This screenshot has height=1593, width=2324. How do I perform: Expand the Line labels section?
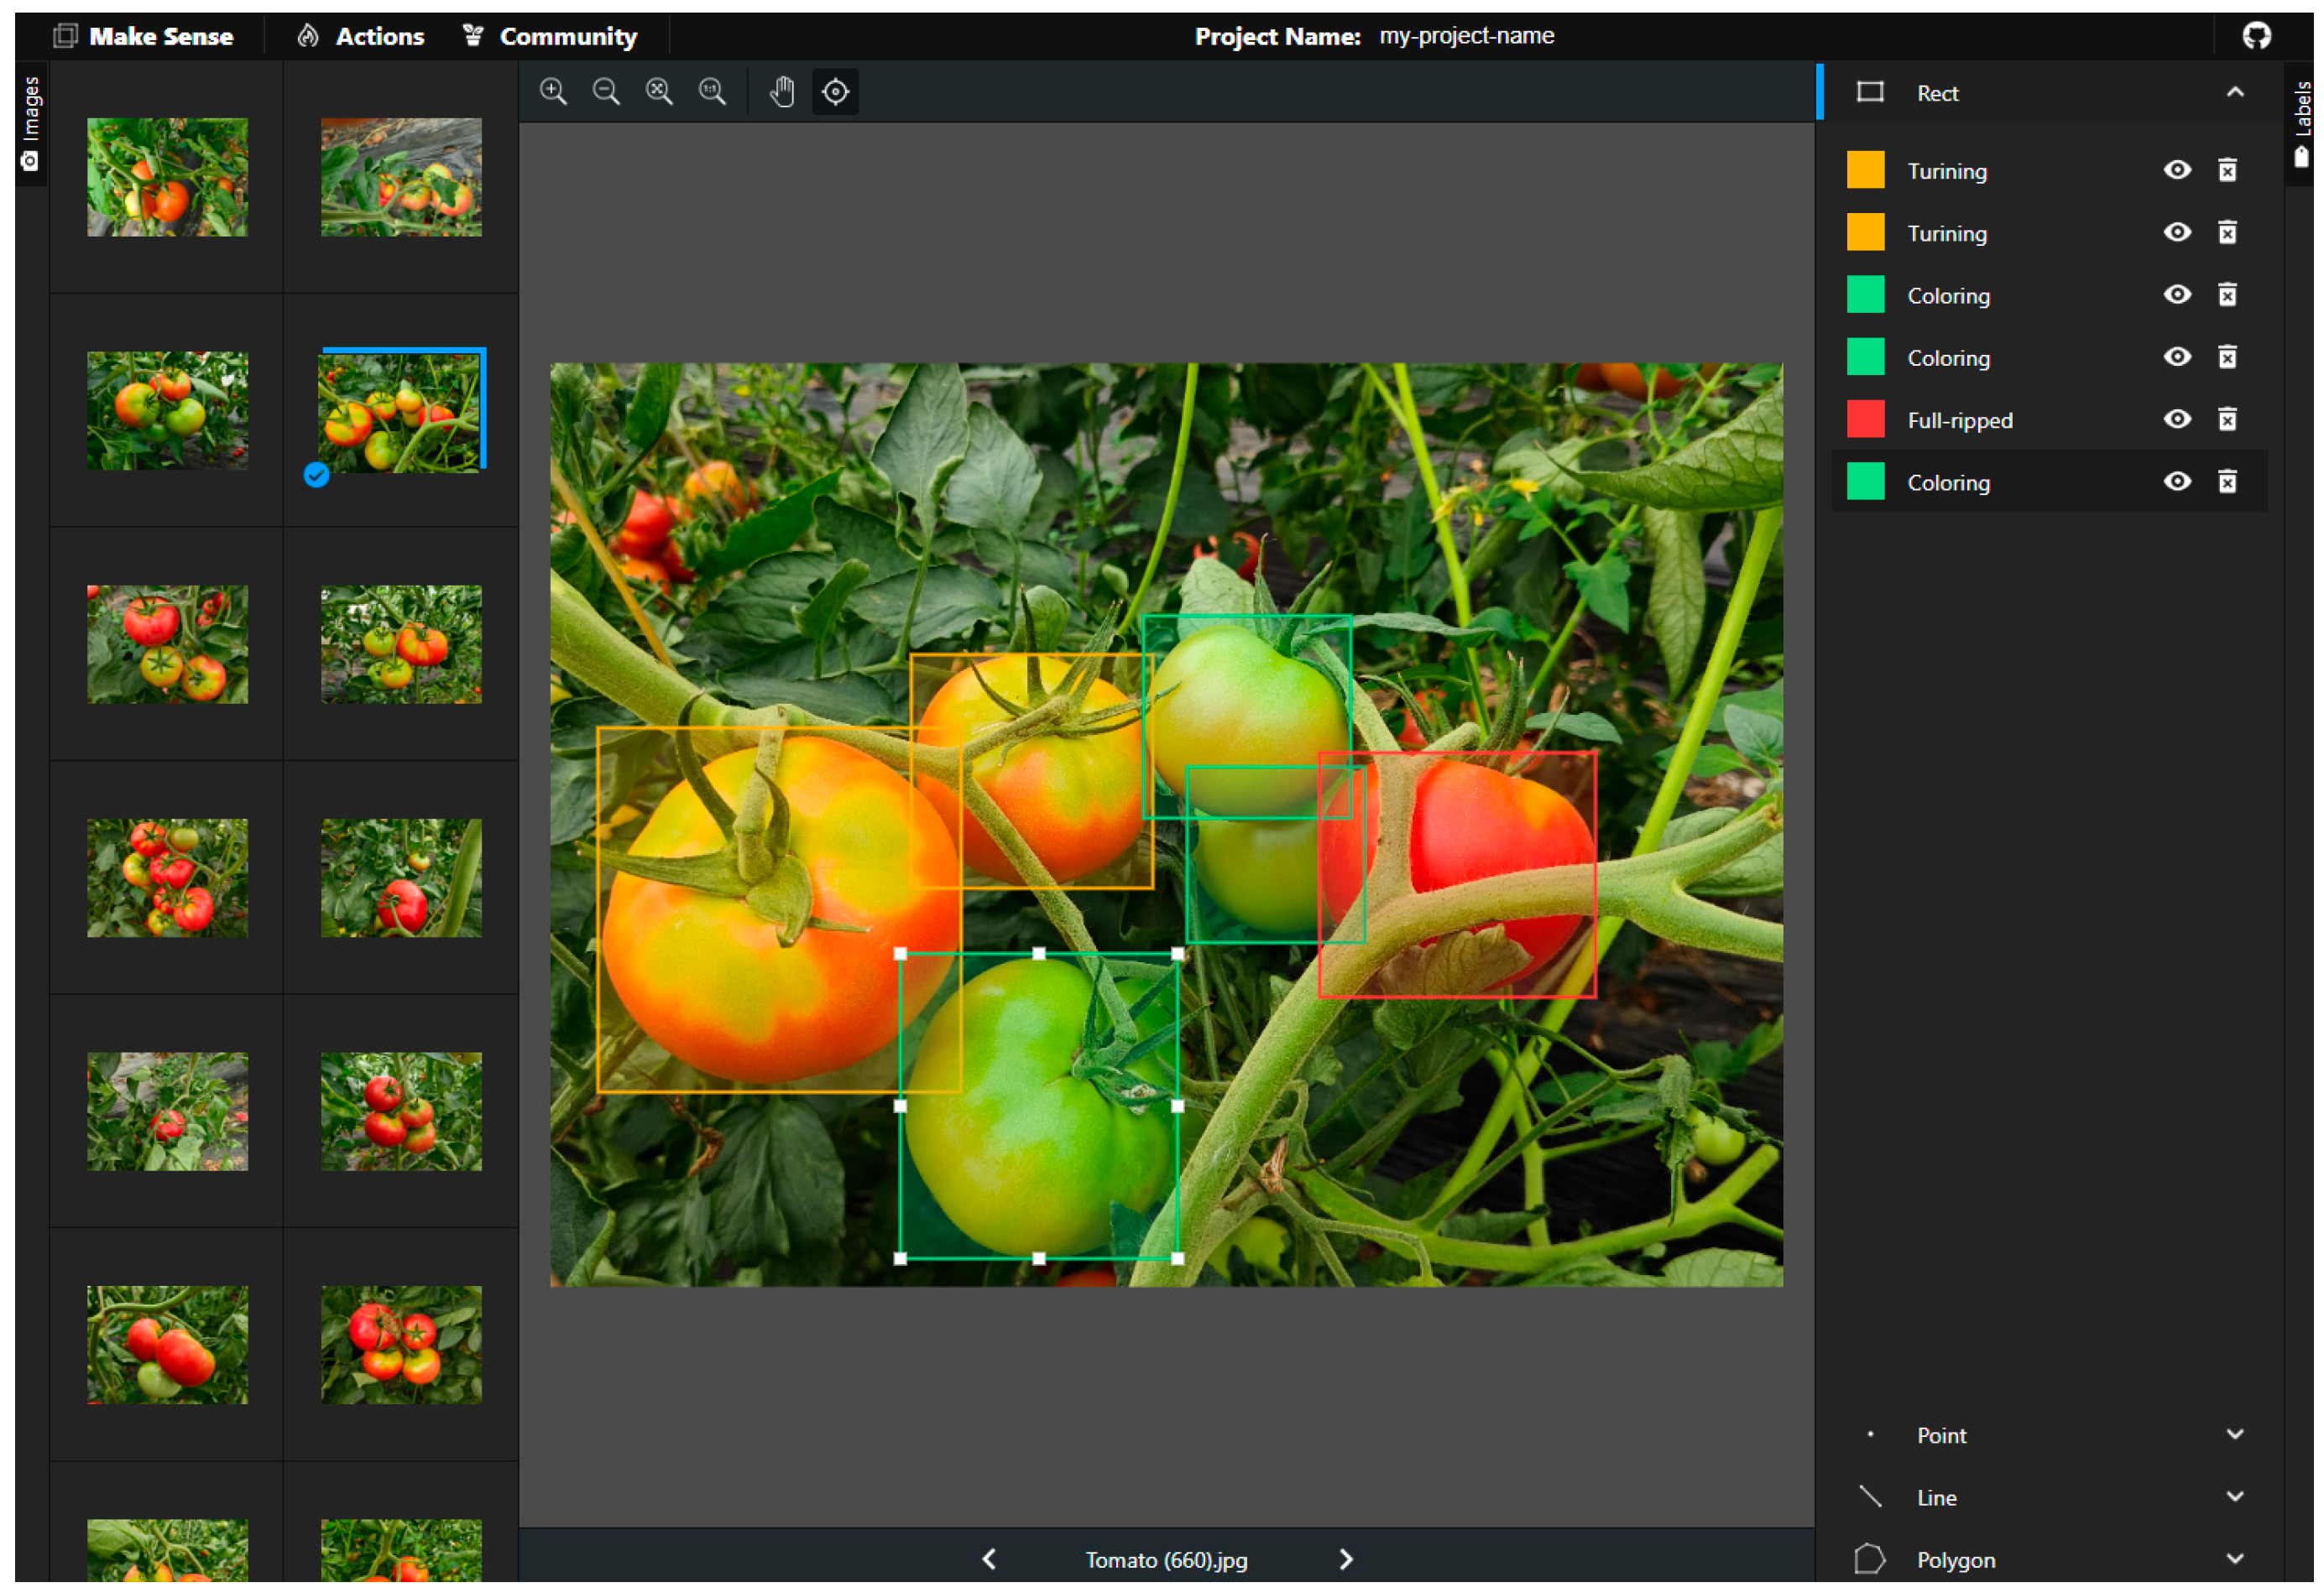2235,1497
